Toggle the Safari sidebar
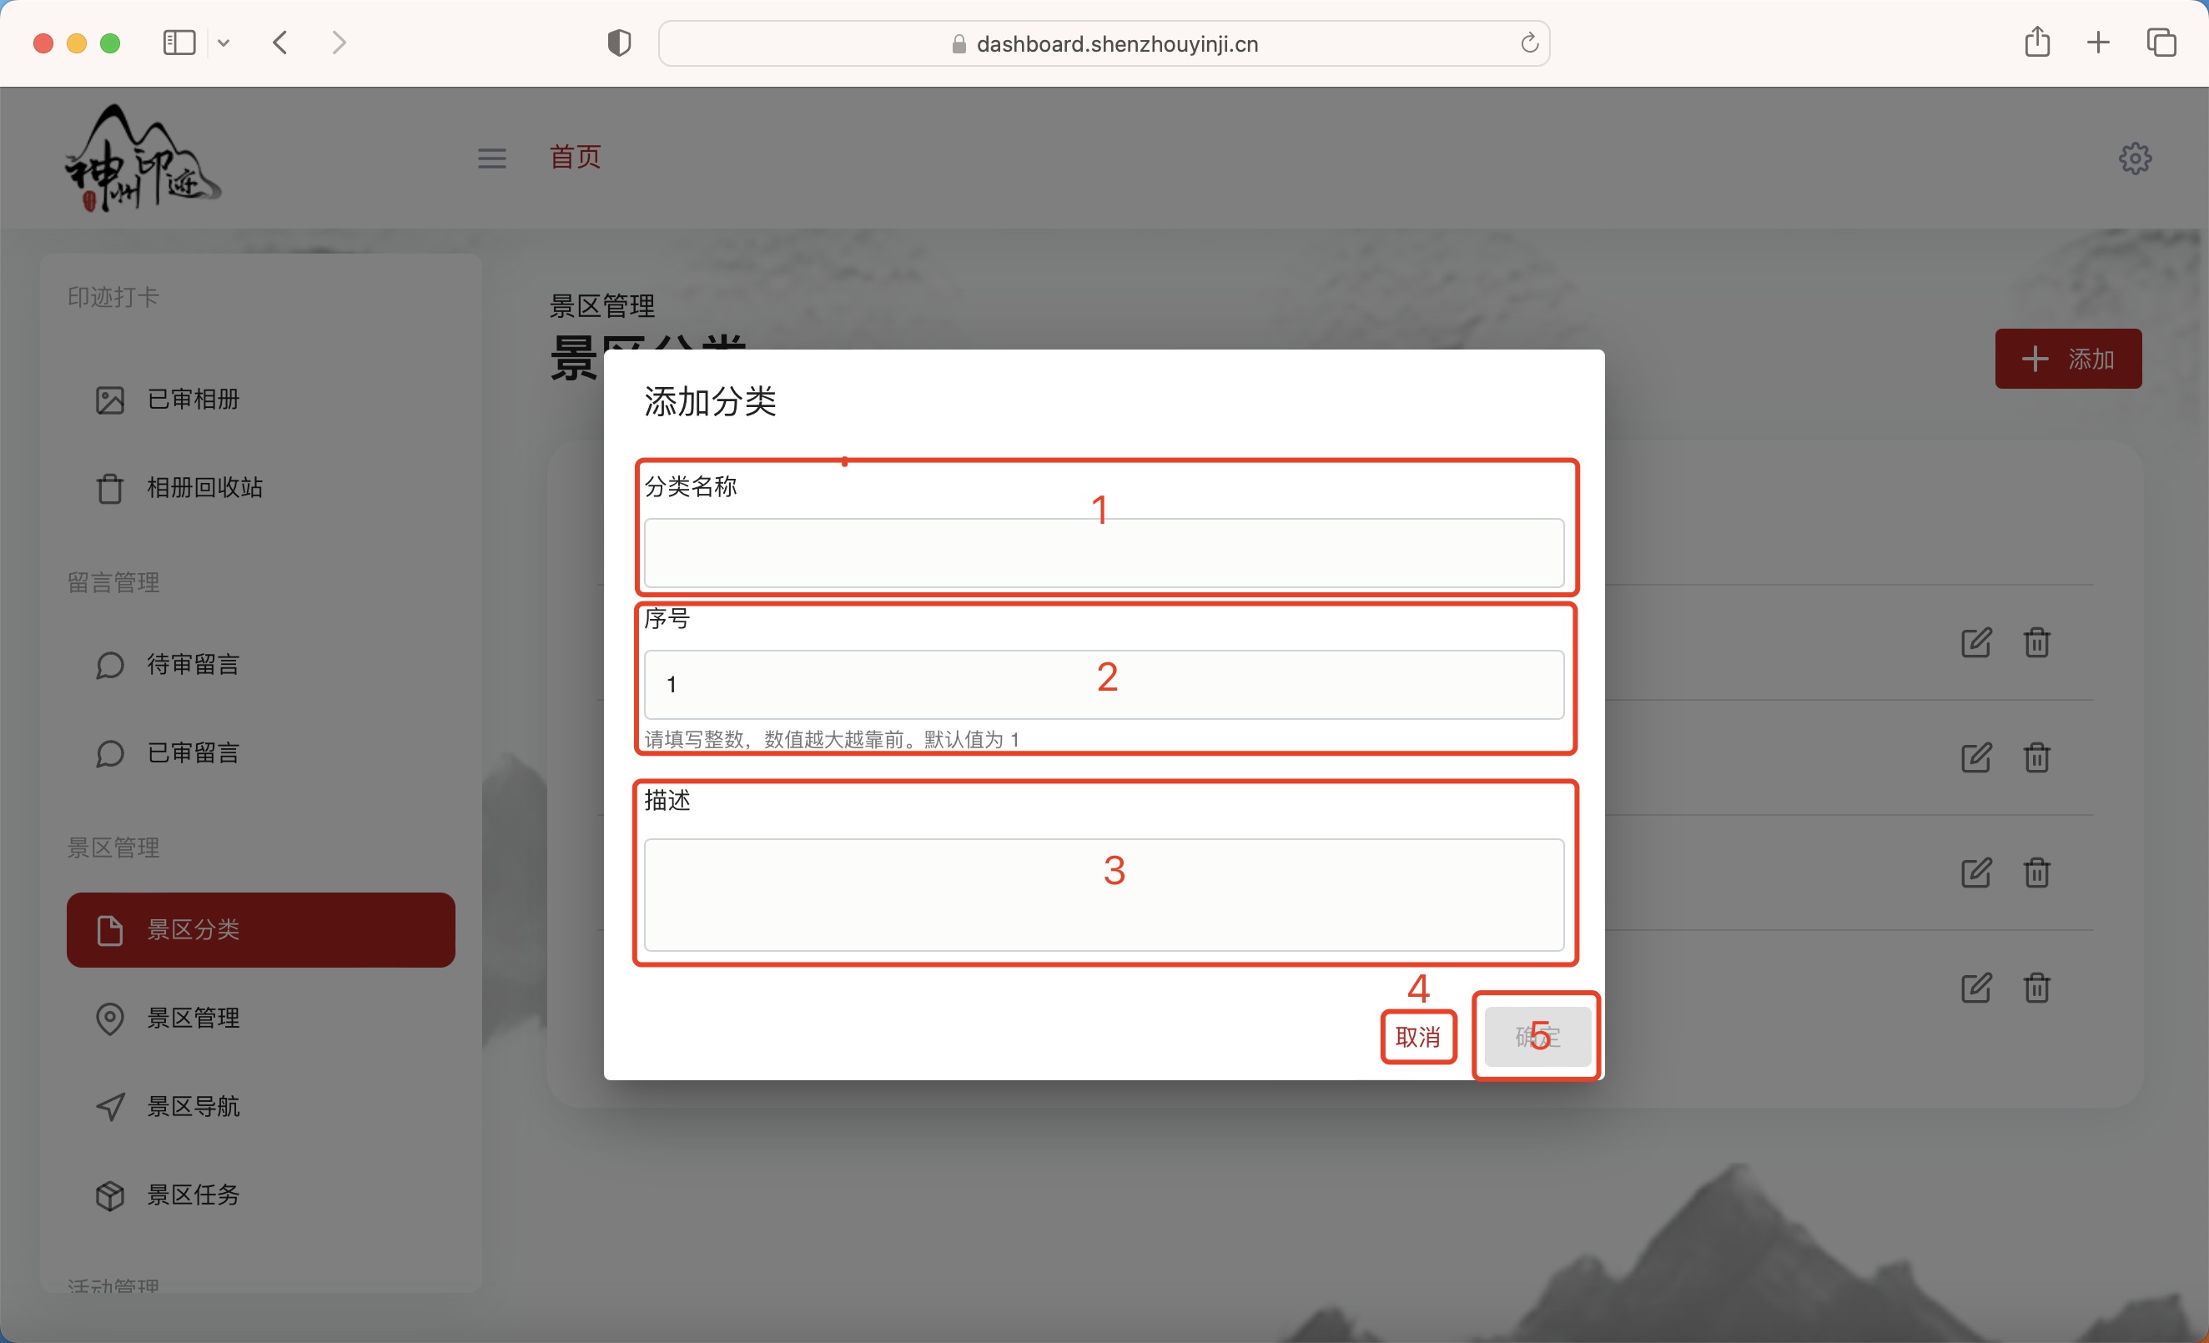 click(x=179, y=43)
